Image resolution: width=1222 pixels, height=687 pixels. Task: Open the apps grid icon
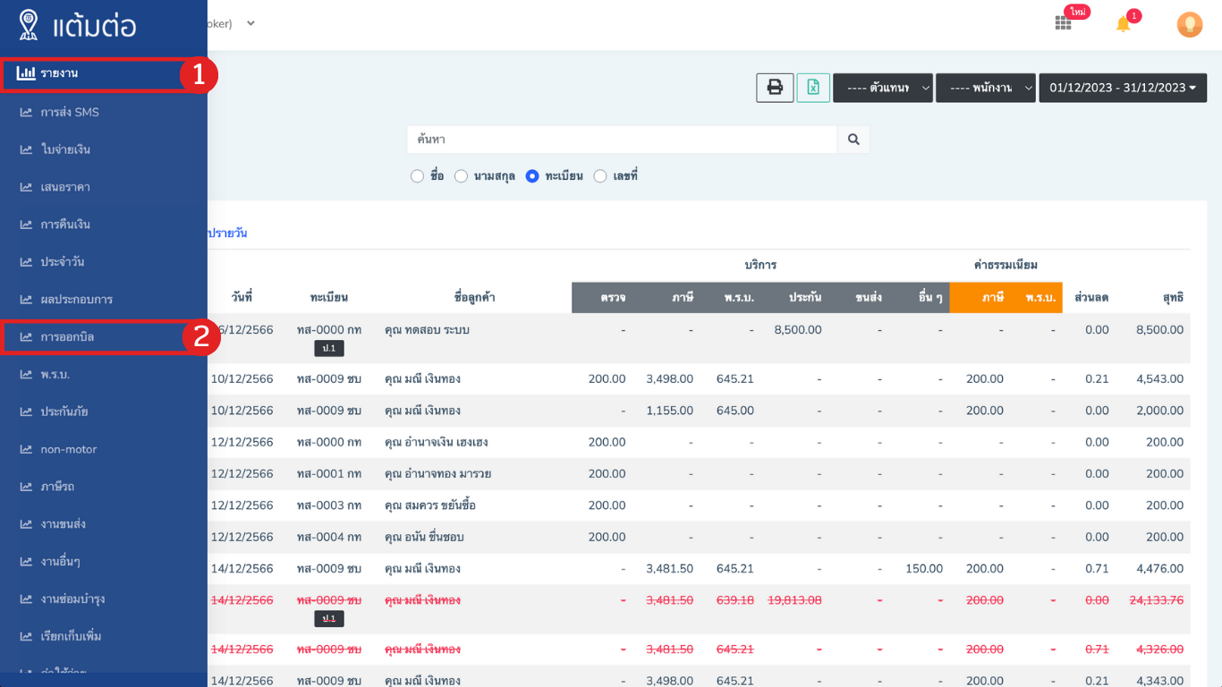[x=1063, y=24]
